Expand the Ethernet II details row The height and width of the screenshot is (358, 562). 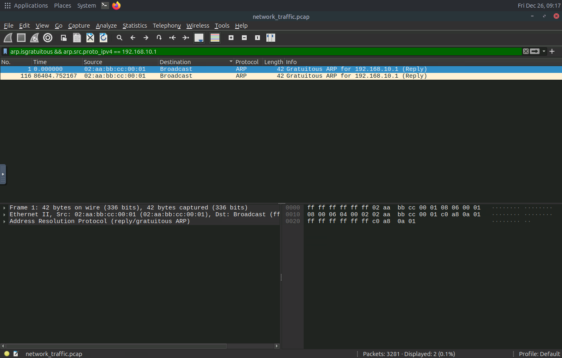click(x=4, y=215)
